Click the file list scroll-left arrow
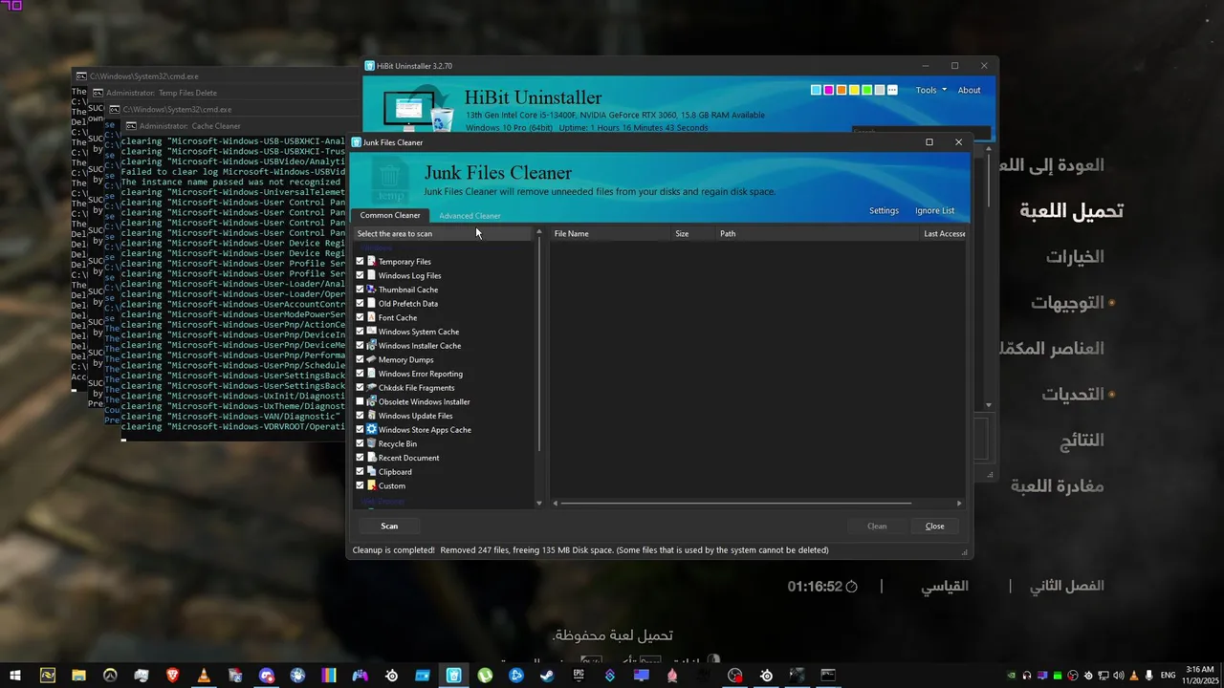1224x688 pixels. coord(555,503)
